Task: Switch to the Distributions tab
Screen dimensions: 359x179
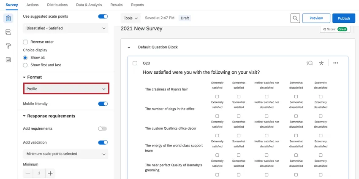Action: [x=57, y=5]
